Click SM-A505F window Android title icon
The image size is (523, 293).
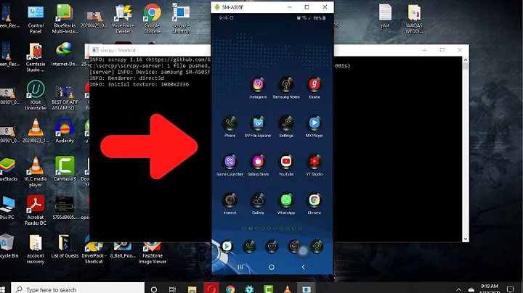(x=217, y=7)
